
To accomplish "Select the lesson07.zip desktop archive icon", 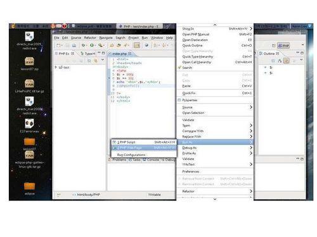I will click(29, 64).
